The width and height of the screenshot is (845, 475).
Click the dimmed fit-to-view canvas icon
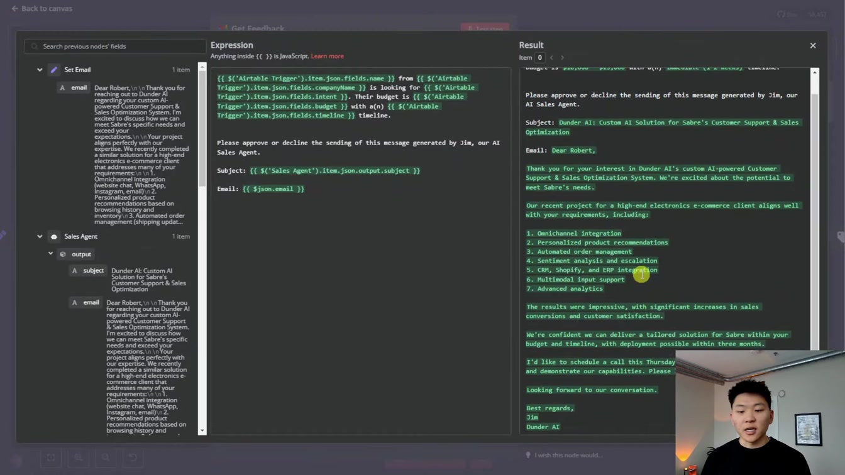click(51, 457)
